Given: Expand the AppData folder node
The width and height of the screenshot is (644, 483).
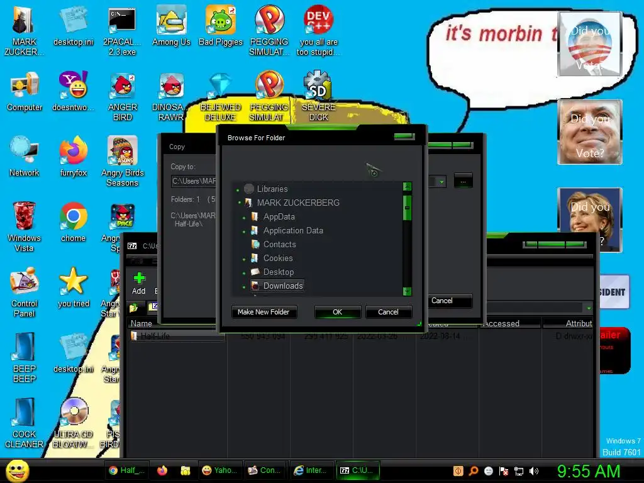Looking at the screenshot, I should 244,218.
